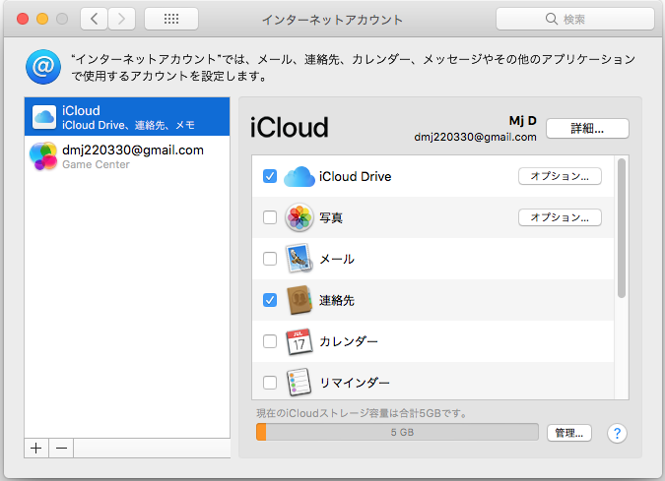Focus the 検索 search field

575,19
